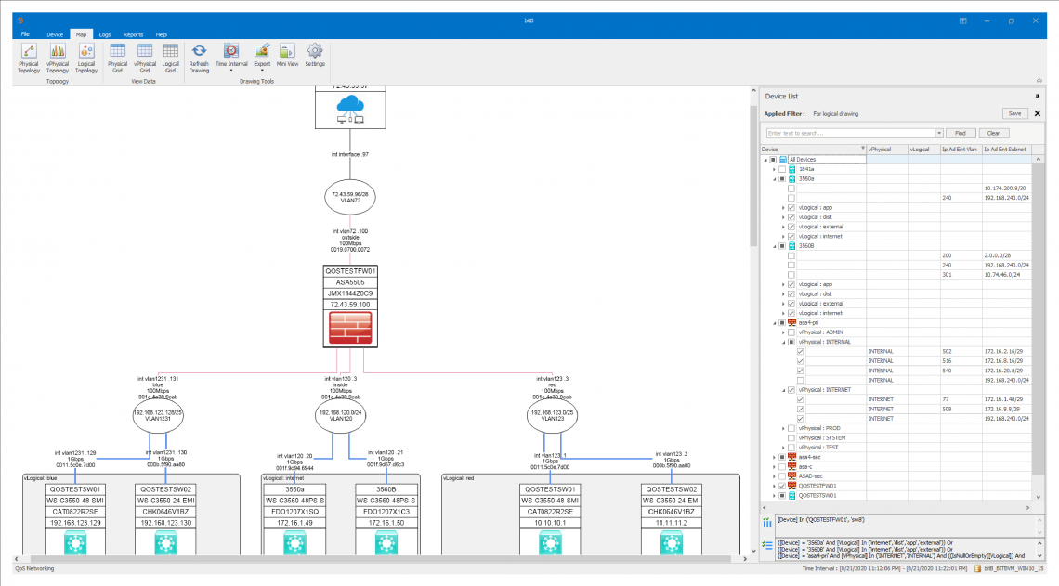Click the Device column filter icon
Screen dimensions: 1059x586
pyautogui.click(x=862, y=149)
